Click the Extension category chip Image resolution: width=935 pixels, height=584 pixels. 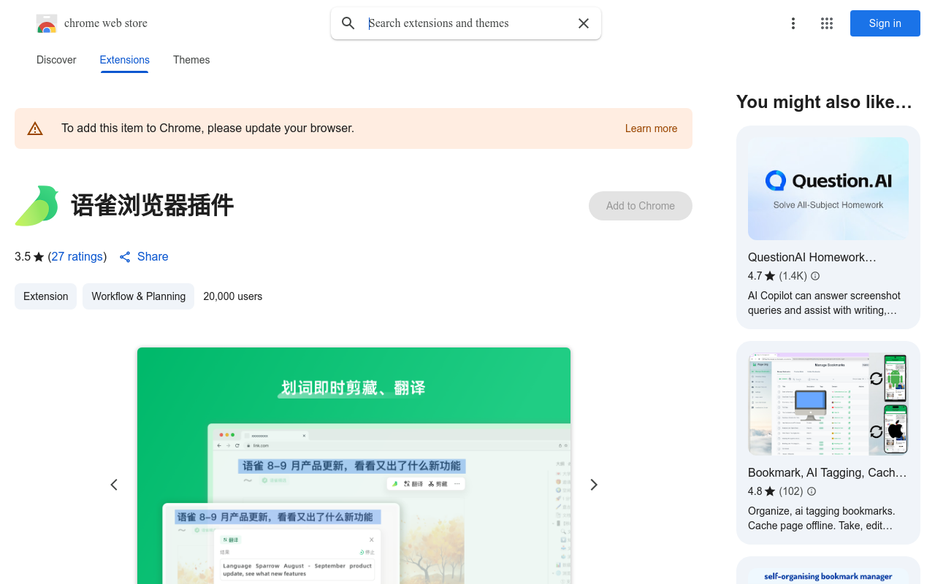point(45,296)
